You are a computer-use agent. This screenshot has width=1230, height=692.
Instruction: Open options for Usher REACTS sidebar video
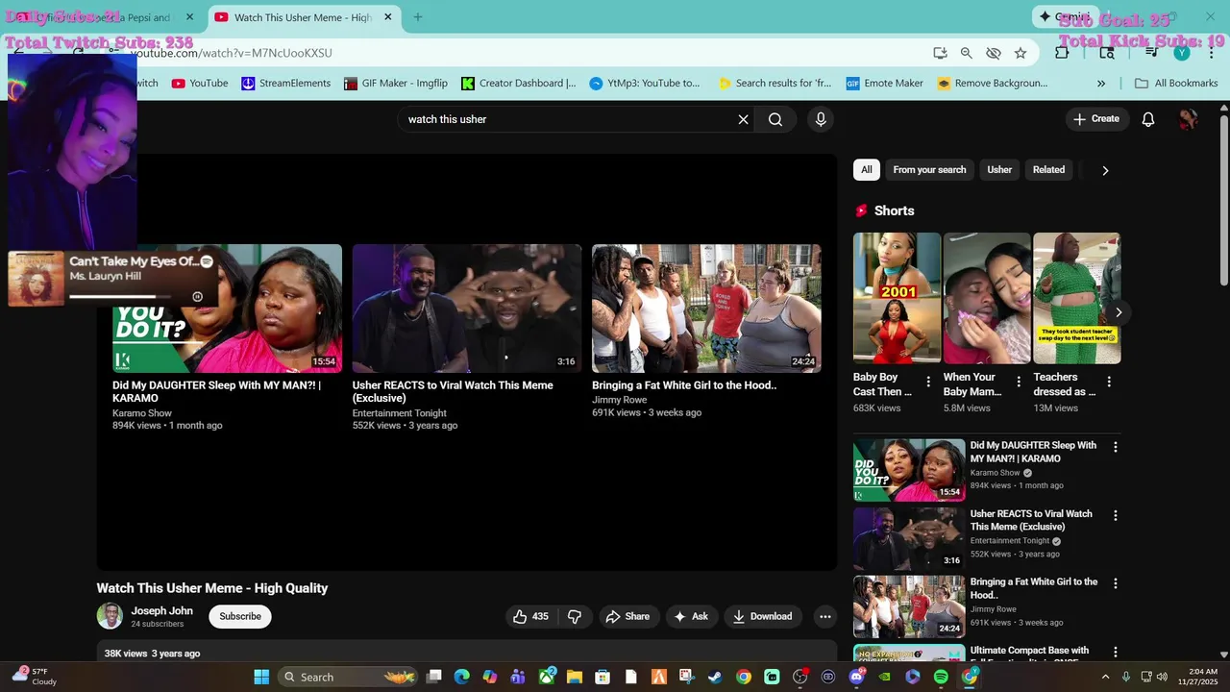pos(1116,515)
